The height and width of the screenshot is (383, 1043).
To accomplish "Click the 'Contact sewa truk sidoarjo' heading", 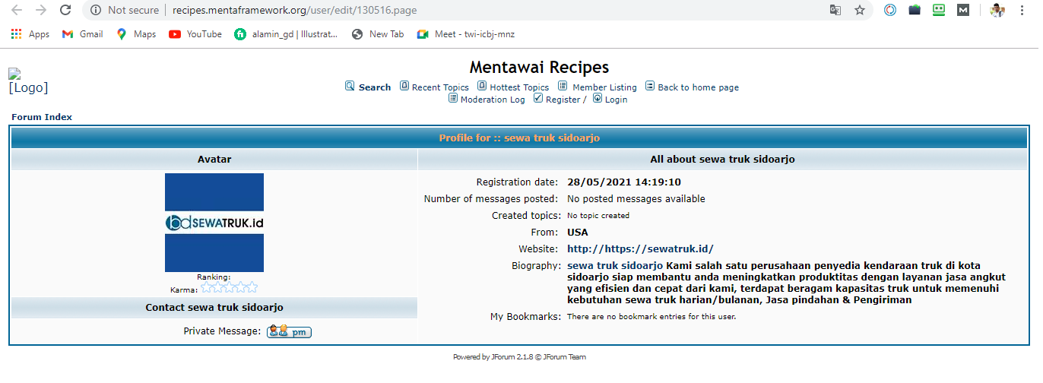I will coord(214,307).
